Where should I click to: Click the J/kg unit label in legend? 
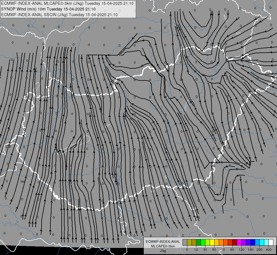(x=163, y=251)
